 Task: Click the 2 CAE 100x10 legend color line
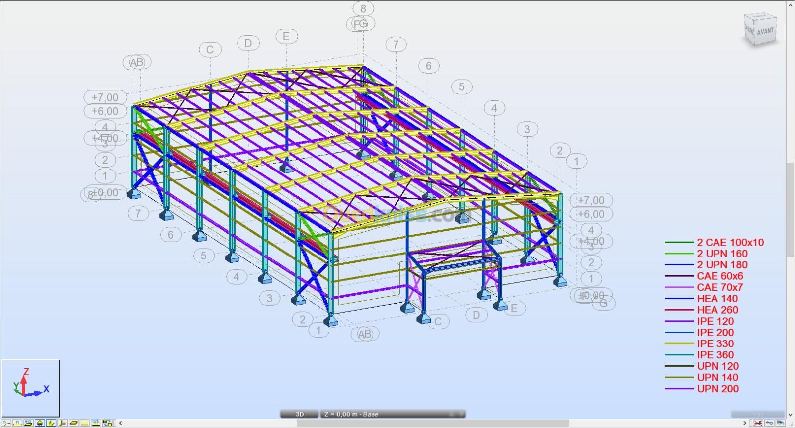click(679, 243)
